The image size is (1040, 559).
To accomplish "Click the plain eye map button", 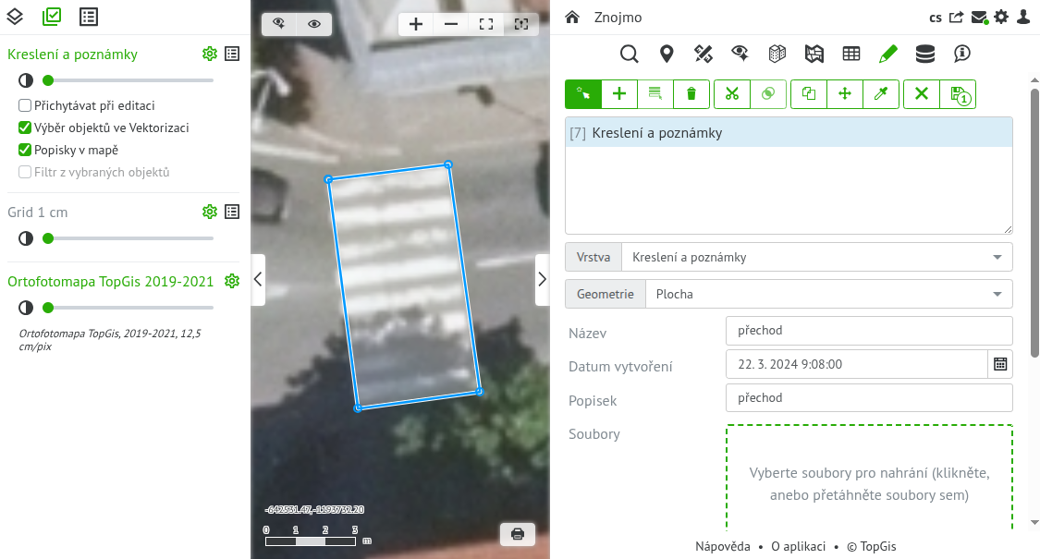I will tap(313, 24).
